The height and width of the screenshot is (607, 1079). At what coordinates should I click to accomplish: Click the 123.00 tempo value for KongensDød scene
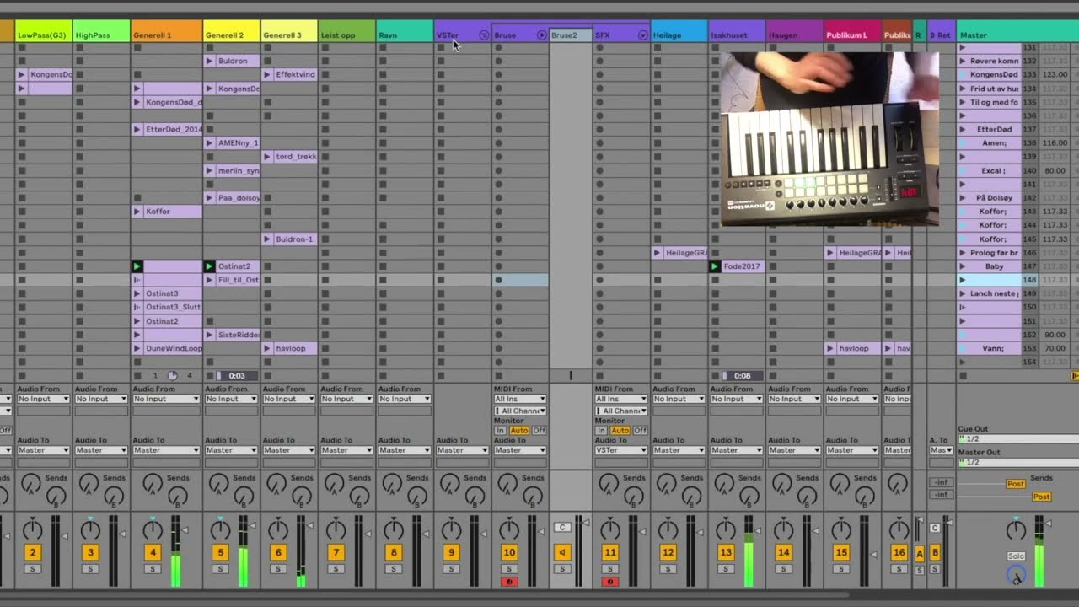[x=1055, y=74]
